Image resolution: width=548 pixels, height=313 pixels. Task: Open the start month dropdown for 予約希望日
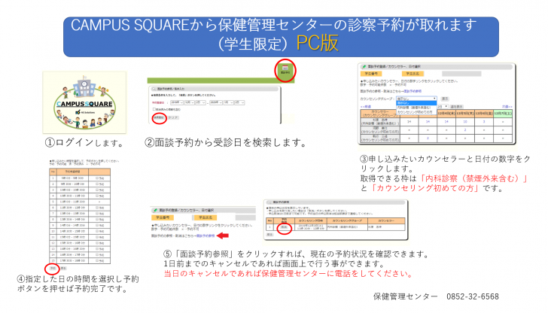pos(190,102)
